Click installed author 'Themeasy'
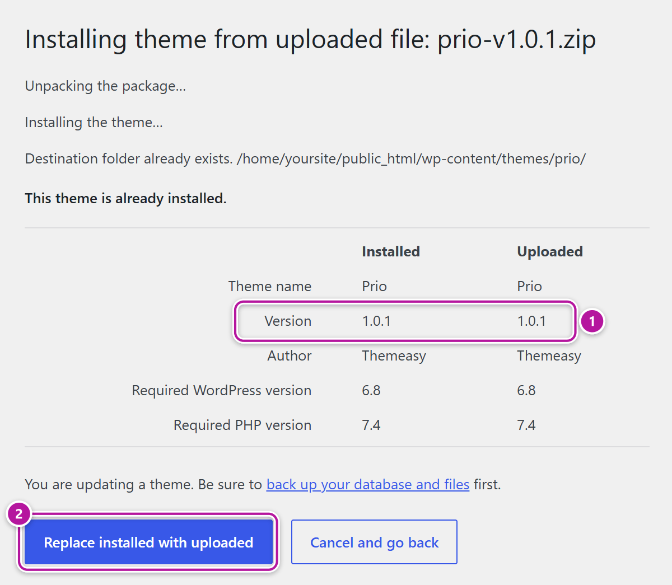The width and height of the screenshot is (672, 585). 394,356
